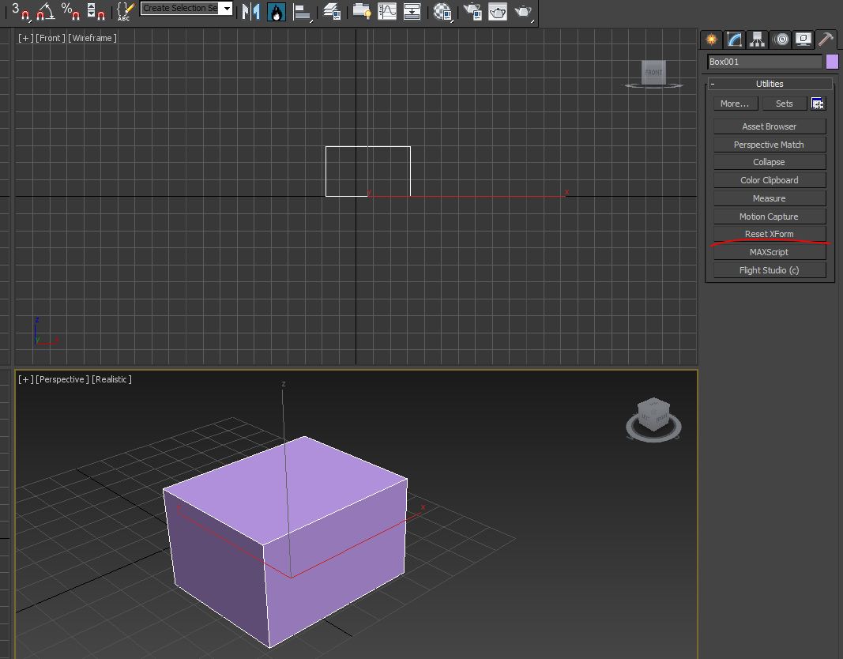This screenshot has height=659, width=843.
Task: Open the Curve Editor from the toolbar
Action: [x=387, y=12]
